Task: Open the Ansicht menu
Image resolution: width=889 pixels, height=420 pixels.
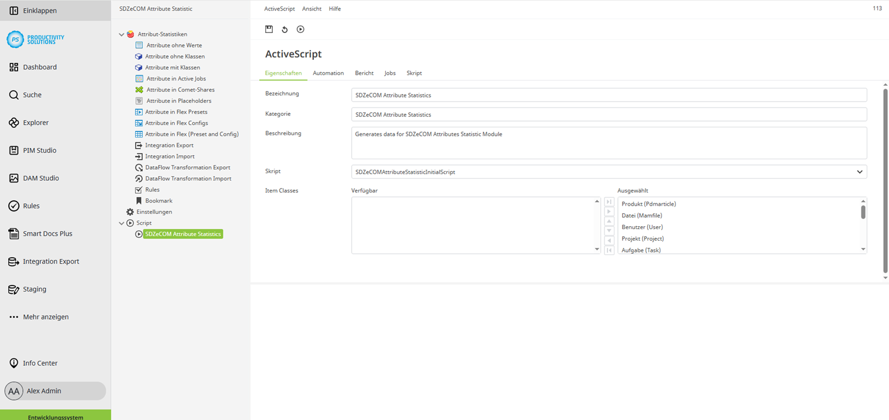Action: tap(312, 9)
